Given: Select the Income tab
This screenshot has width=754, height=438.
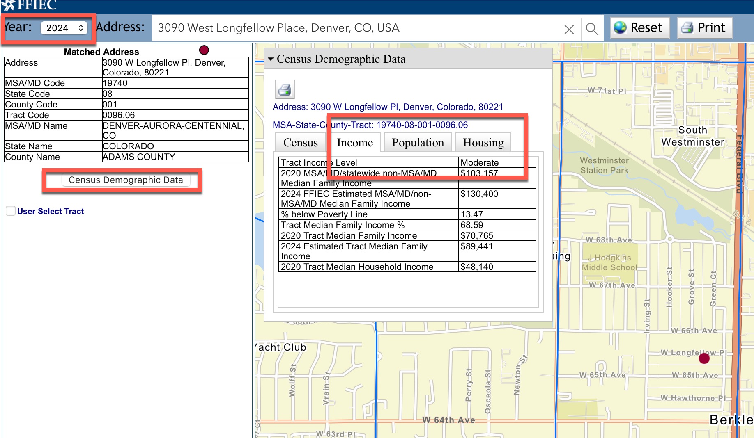Looking at the screenshot, I should pyautogui.click(x=355, y=143).
